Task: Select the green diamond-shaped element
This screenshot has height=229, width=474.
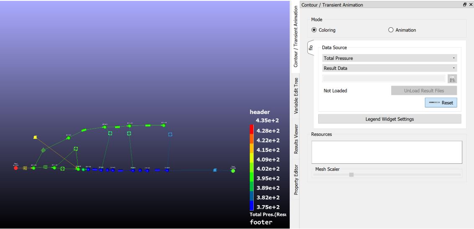Action: click(x=43, y=150)
